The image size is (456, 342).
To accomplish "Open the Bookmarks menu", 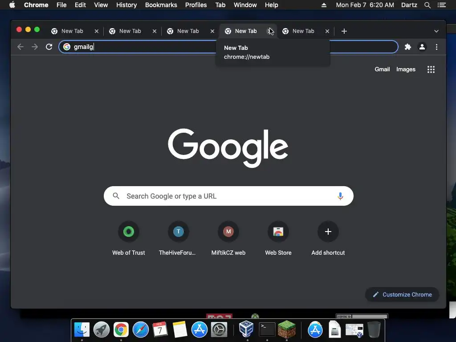I will tap(161, 5).
